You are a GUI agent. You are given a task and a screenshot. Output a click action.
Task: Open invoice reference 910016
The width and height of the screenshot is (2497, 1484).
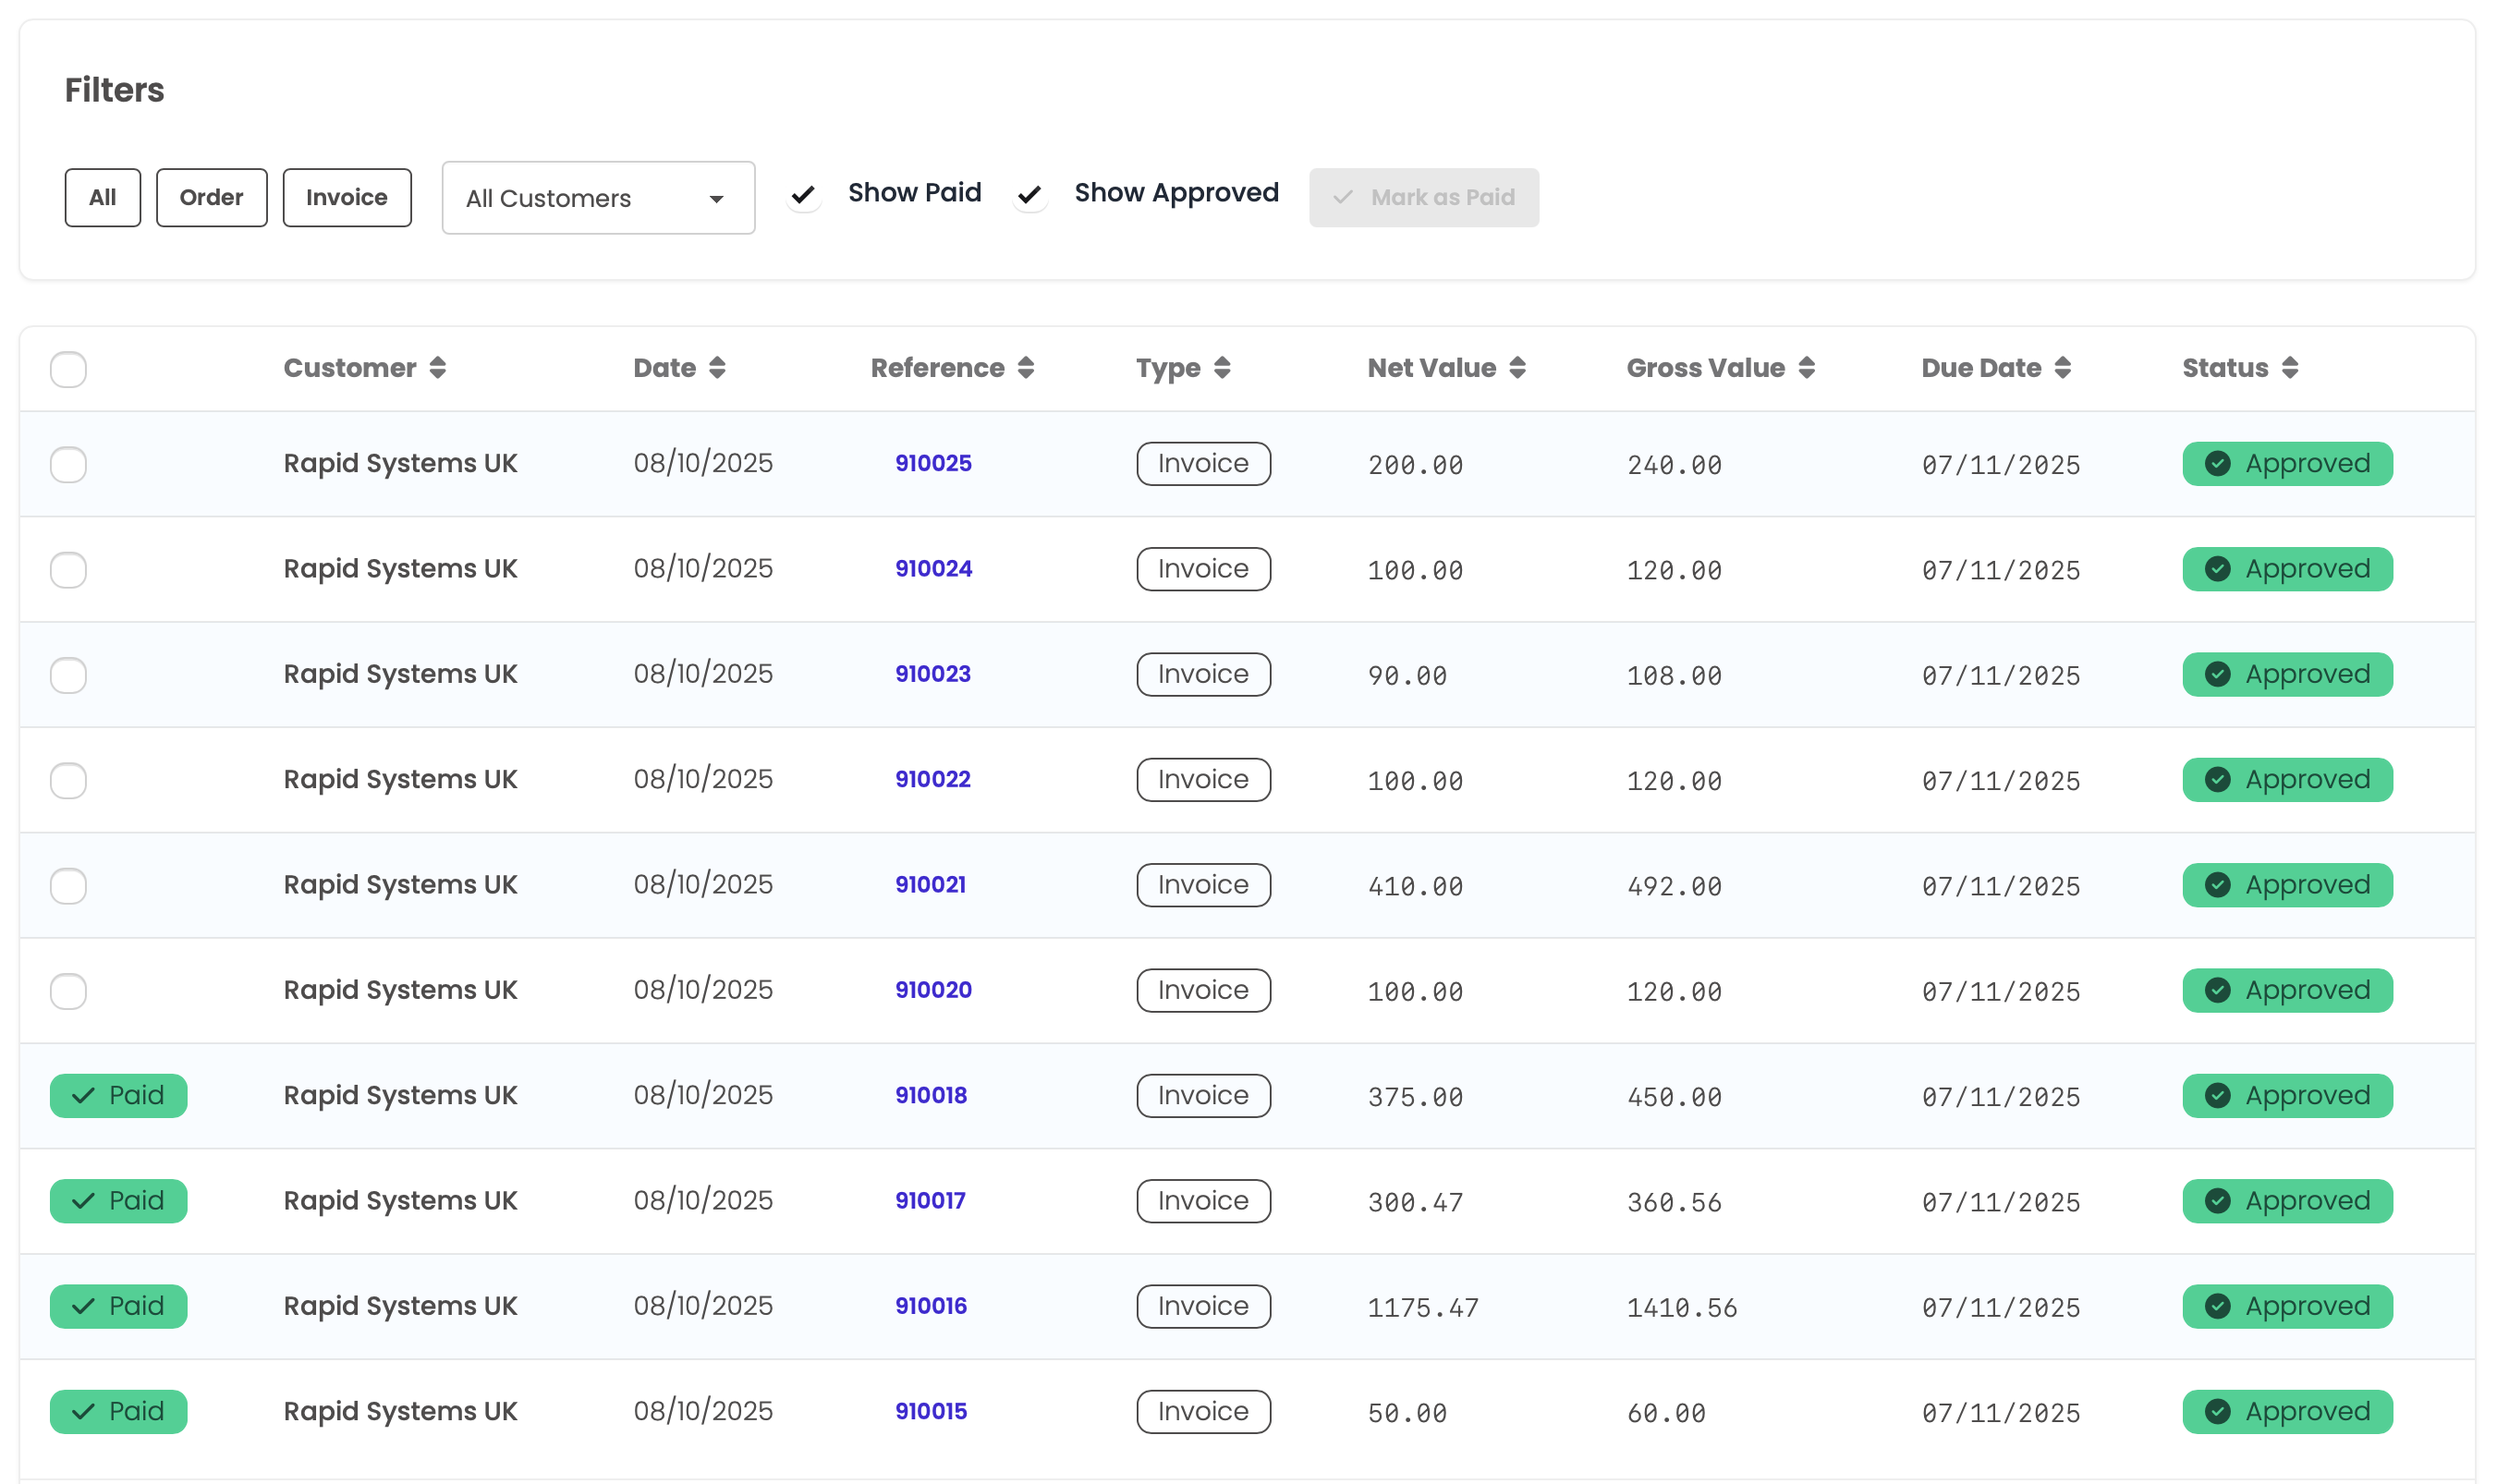931,1306
